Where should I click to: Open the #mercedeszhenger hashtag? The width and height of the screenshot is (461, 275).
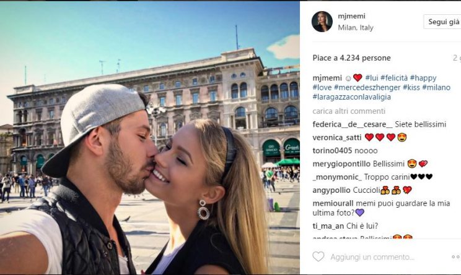(367, 87)
